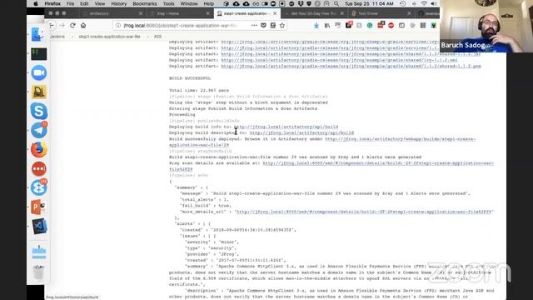Open the Skype dock icon
533x300 pixels.
39,111
